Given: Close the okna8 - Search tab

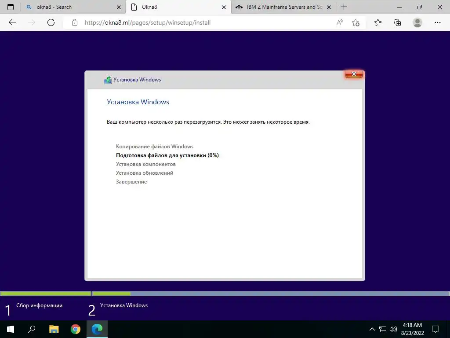Looking at the screenshot, I should pos(119,7).
